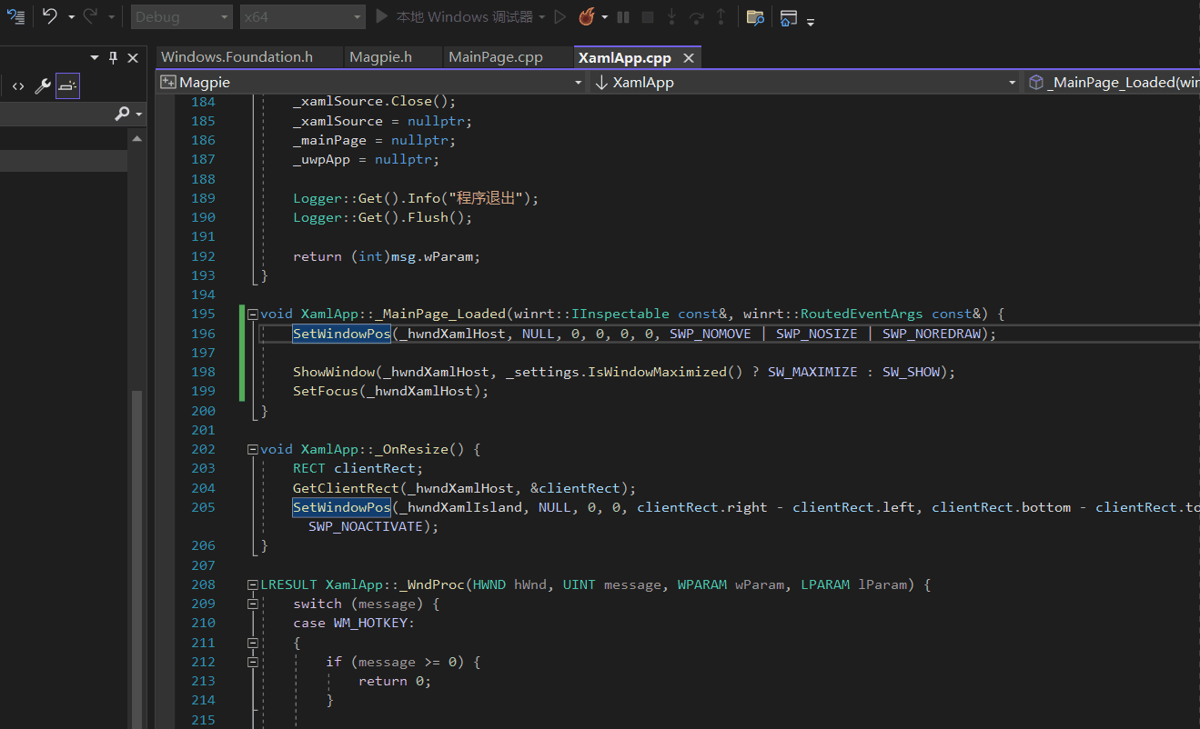Click the Hot Reload flame icon
Screen dimensions: 1200x729
coord(587,16)
